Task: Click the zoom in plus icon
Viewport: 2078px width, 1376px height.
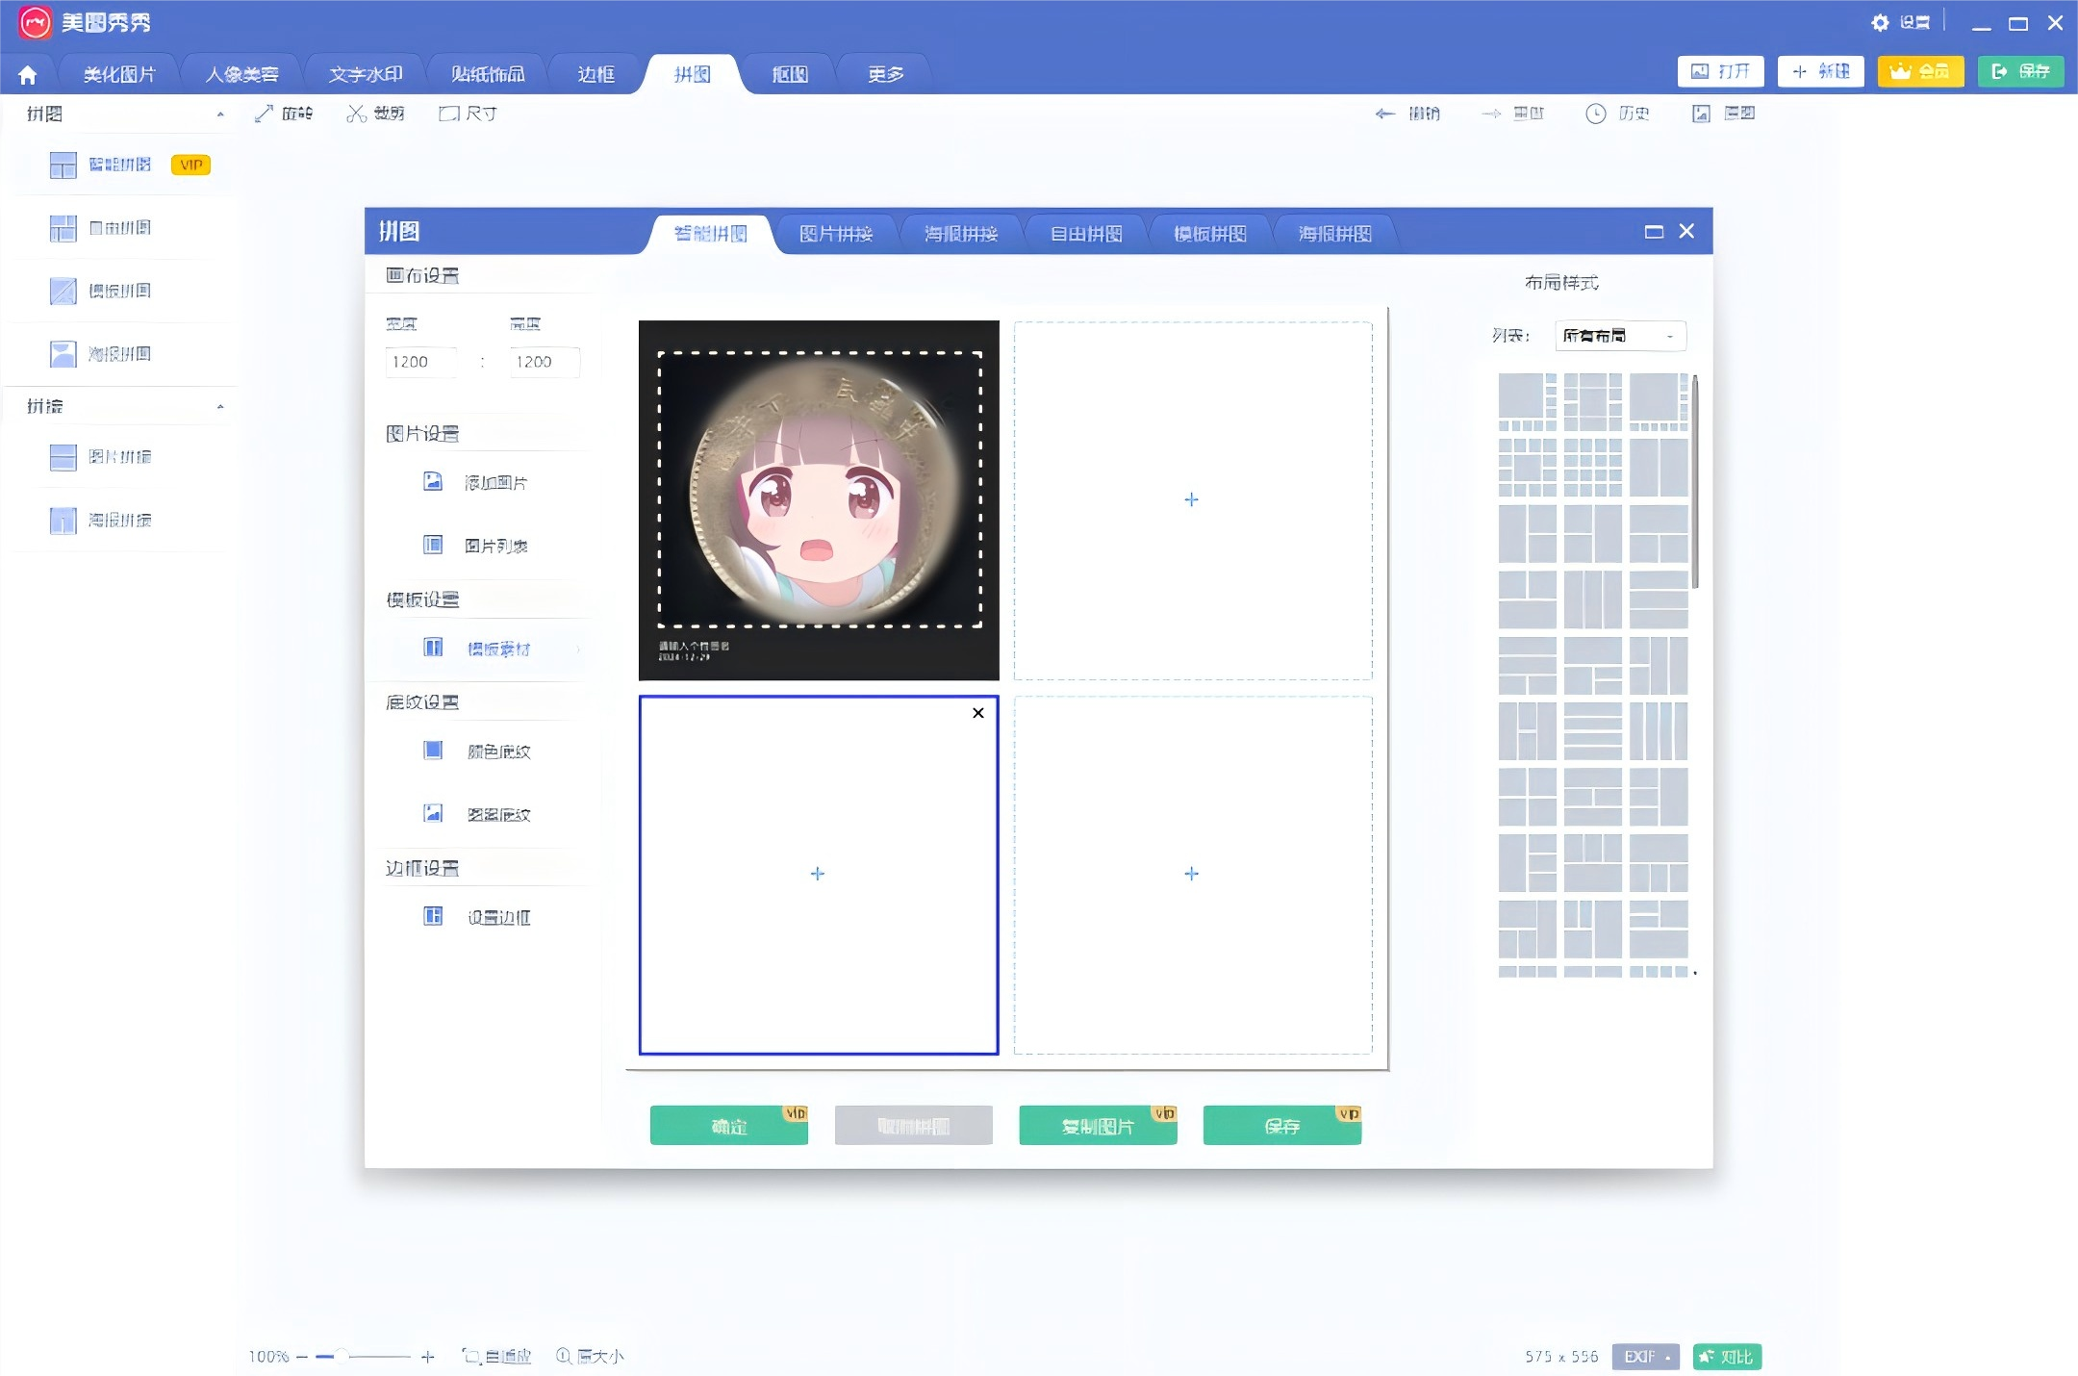Action: (428, 1357)
